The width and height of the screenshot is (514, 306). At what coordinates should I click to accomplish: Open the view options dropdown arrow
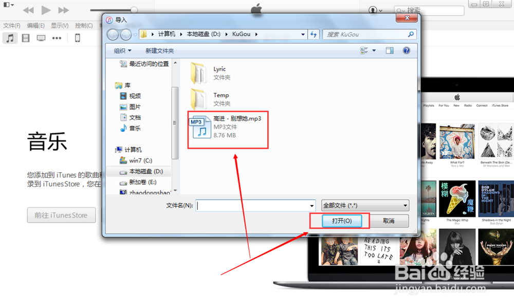[x=374, y=50]
